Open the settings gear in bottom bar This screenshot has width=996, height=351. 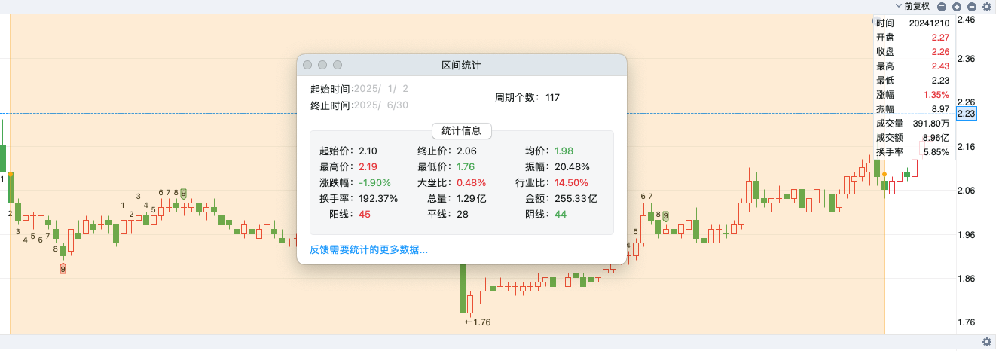tap(987, 343)
